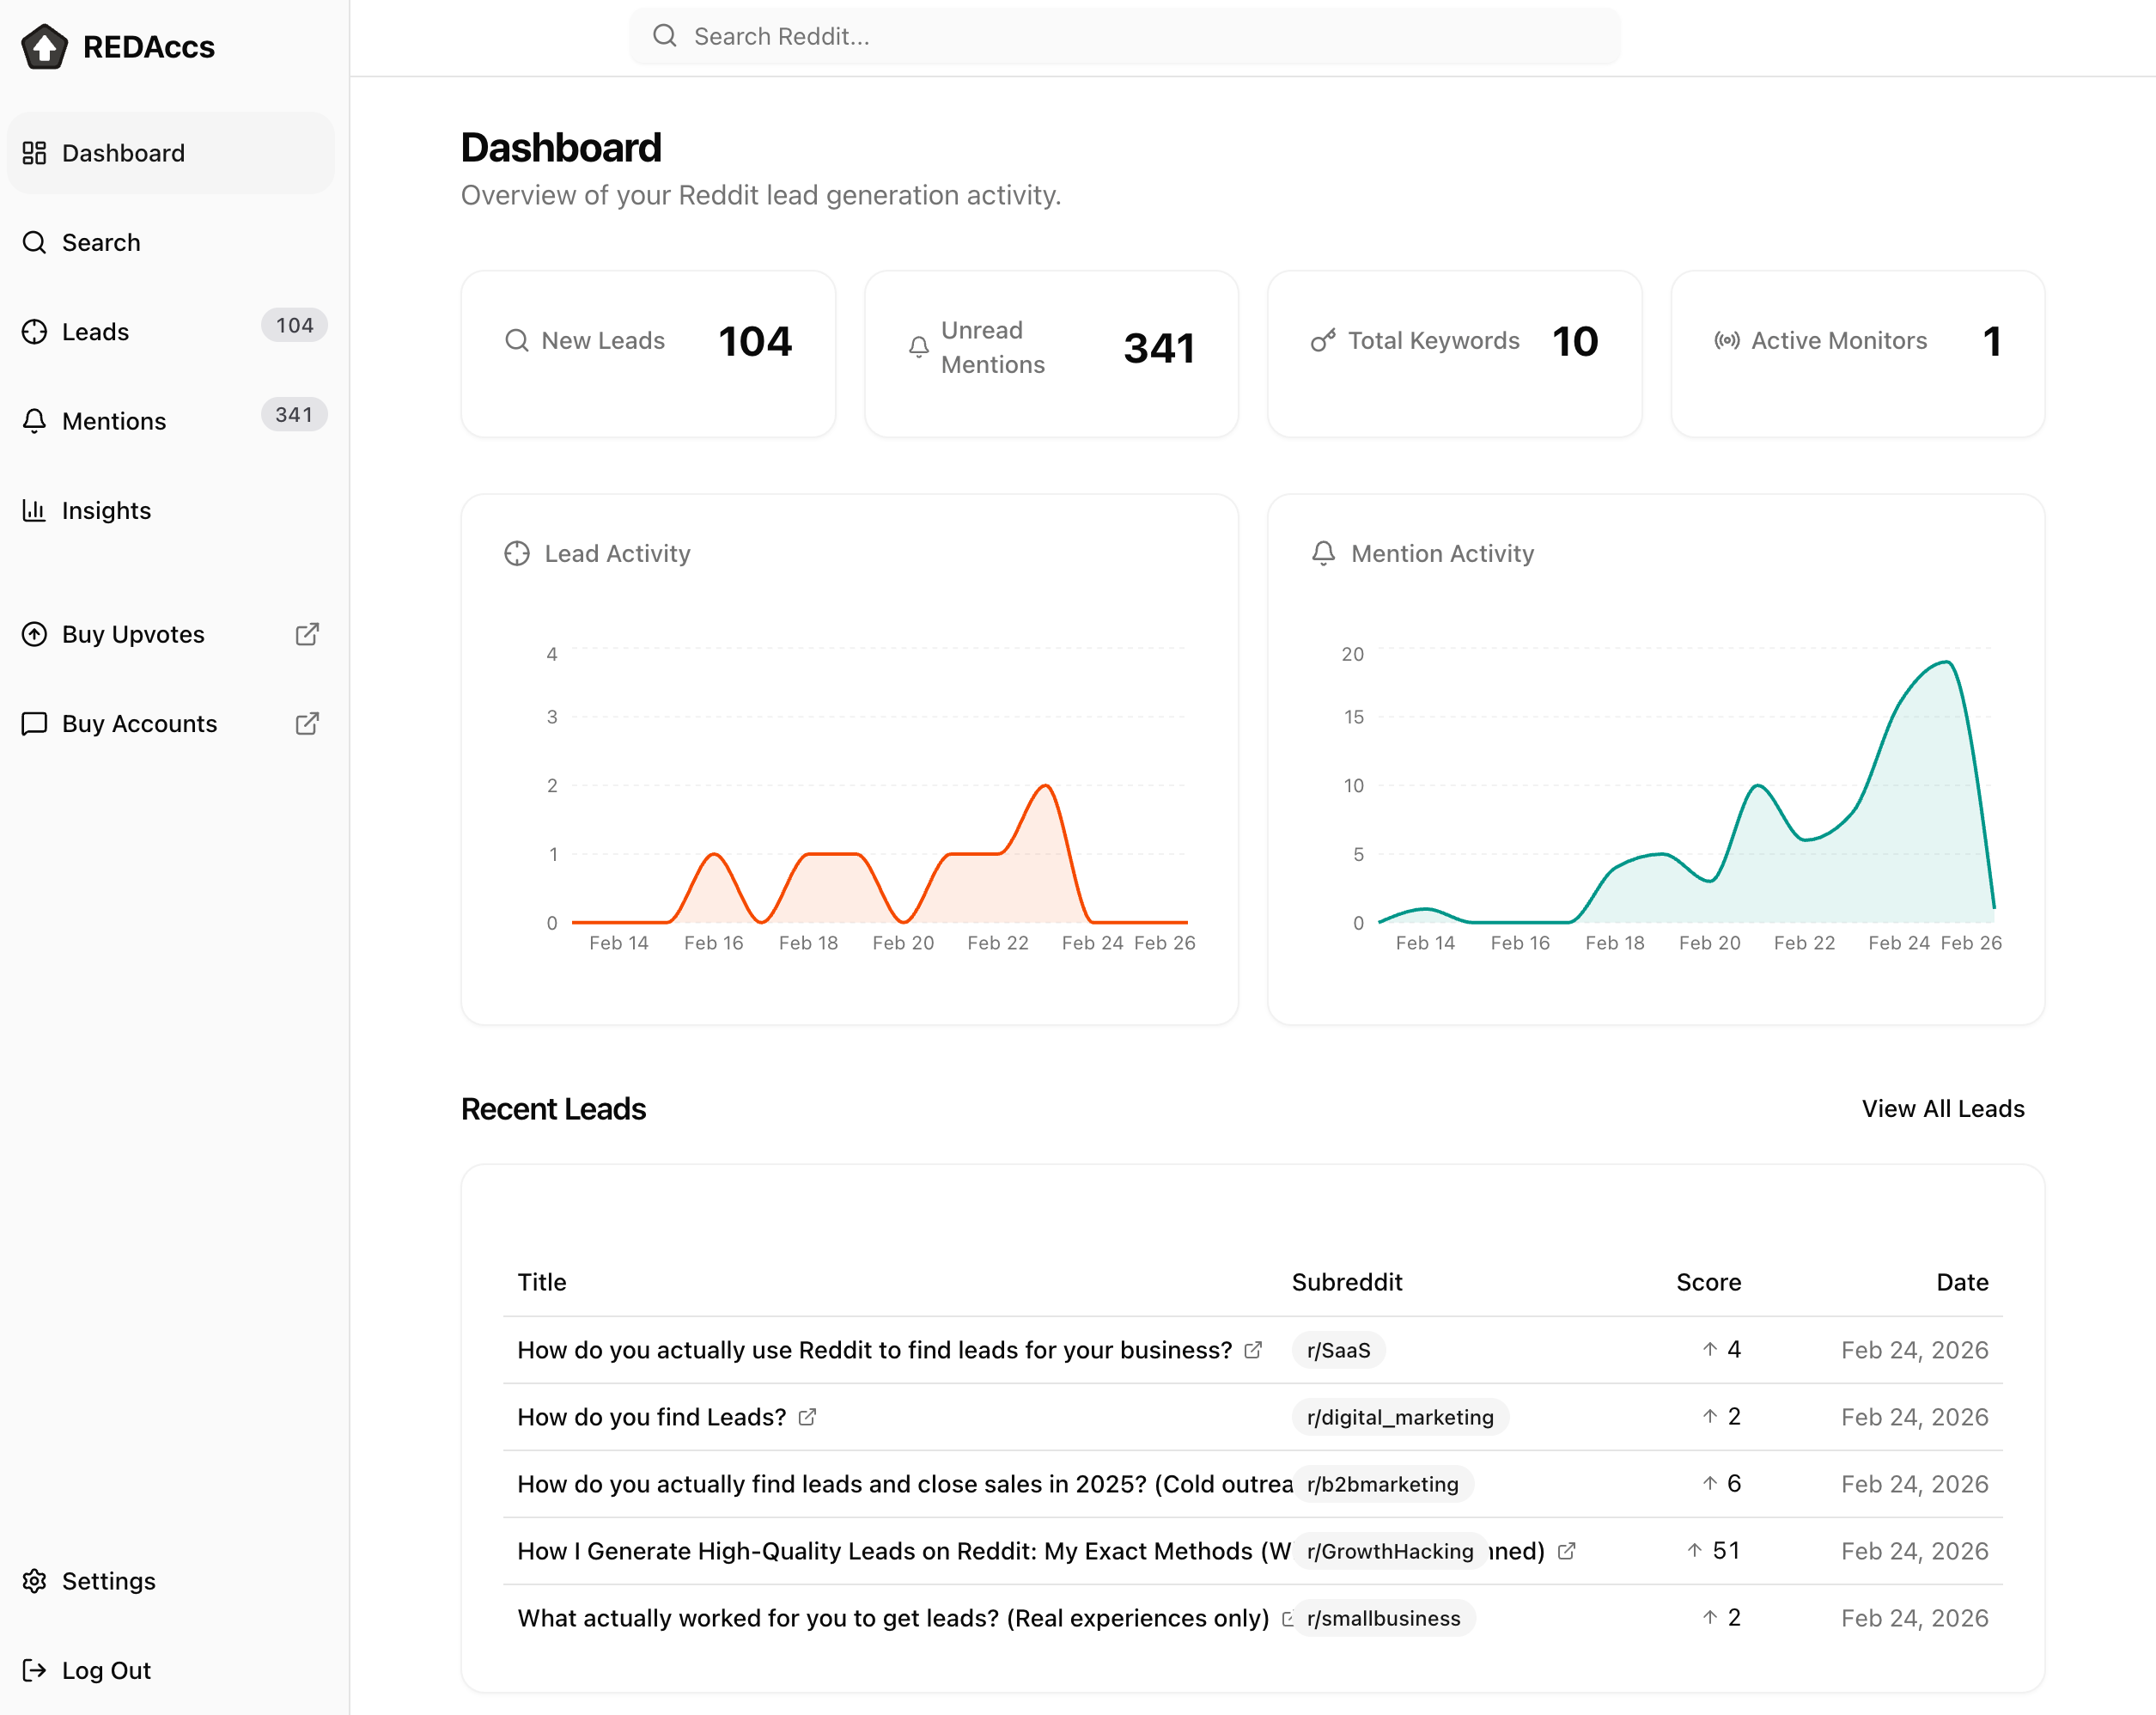This screenshot has height=1715, width=2156.
Task: Select Search in the sidebar
Action: click(x=101, y=242)
